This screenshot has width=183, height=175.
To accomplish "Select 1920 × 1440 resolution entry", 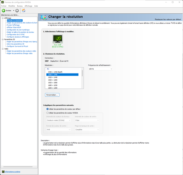I will [x=62, y=77].
